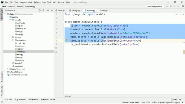The height and width of the screenshot is (104, 185).
Task: Open the Problems tool window
Action: pos(20,99)
